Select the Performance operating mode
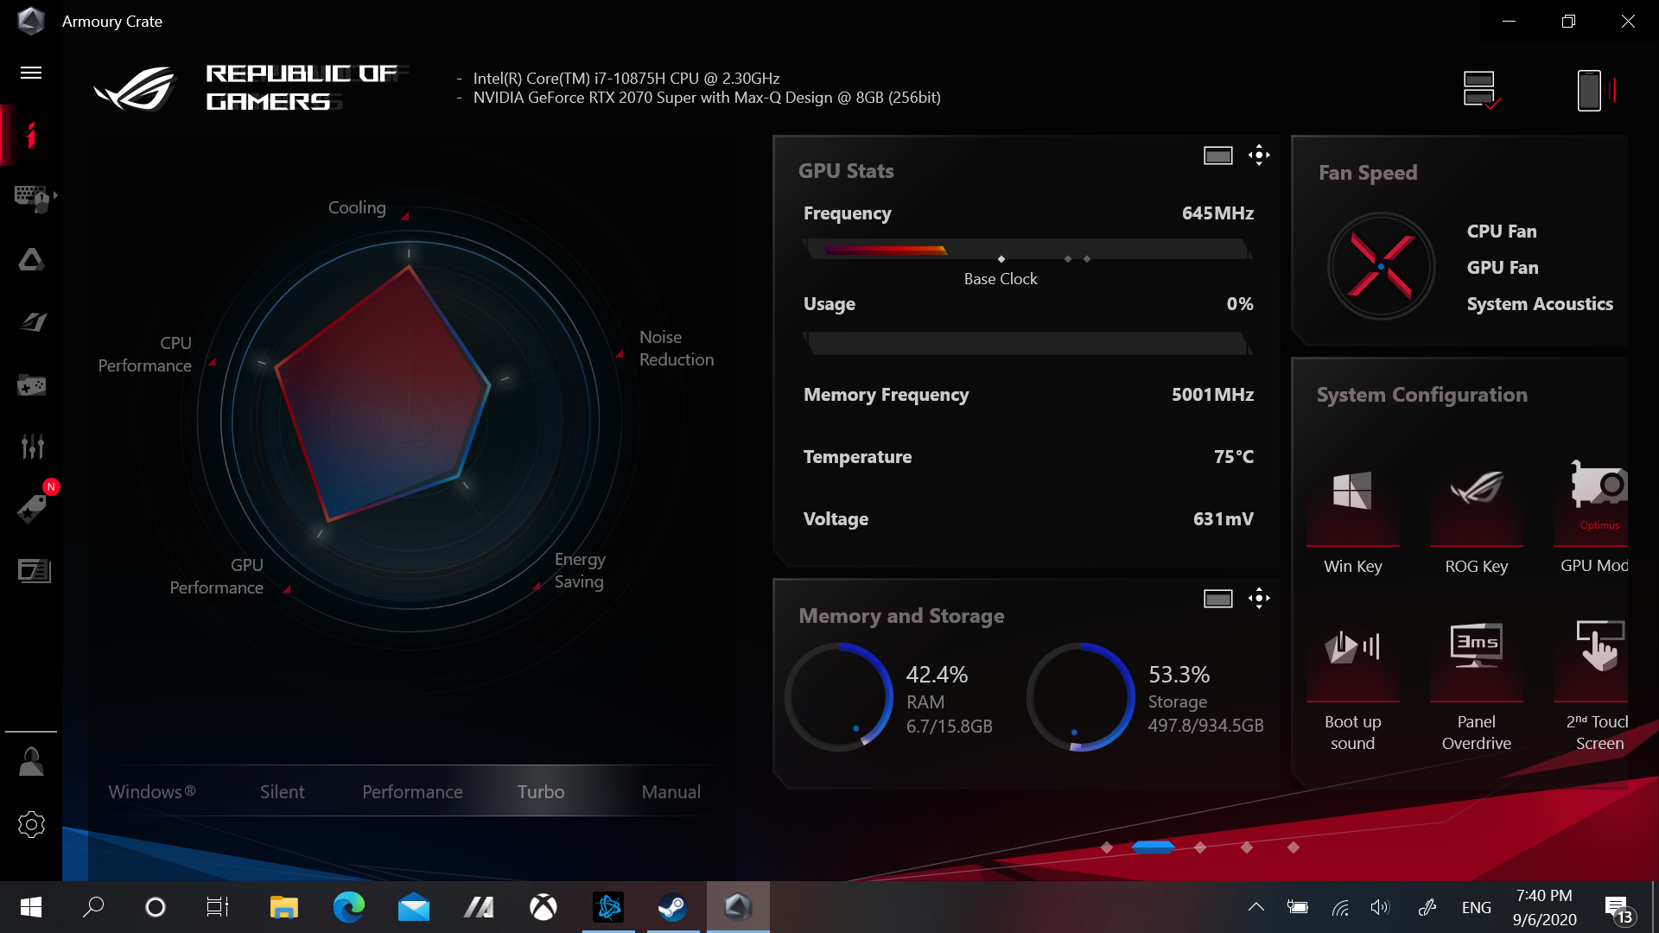The image size is (1659, 933). tap(412, 791)
